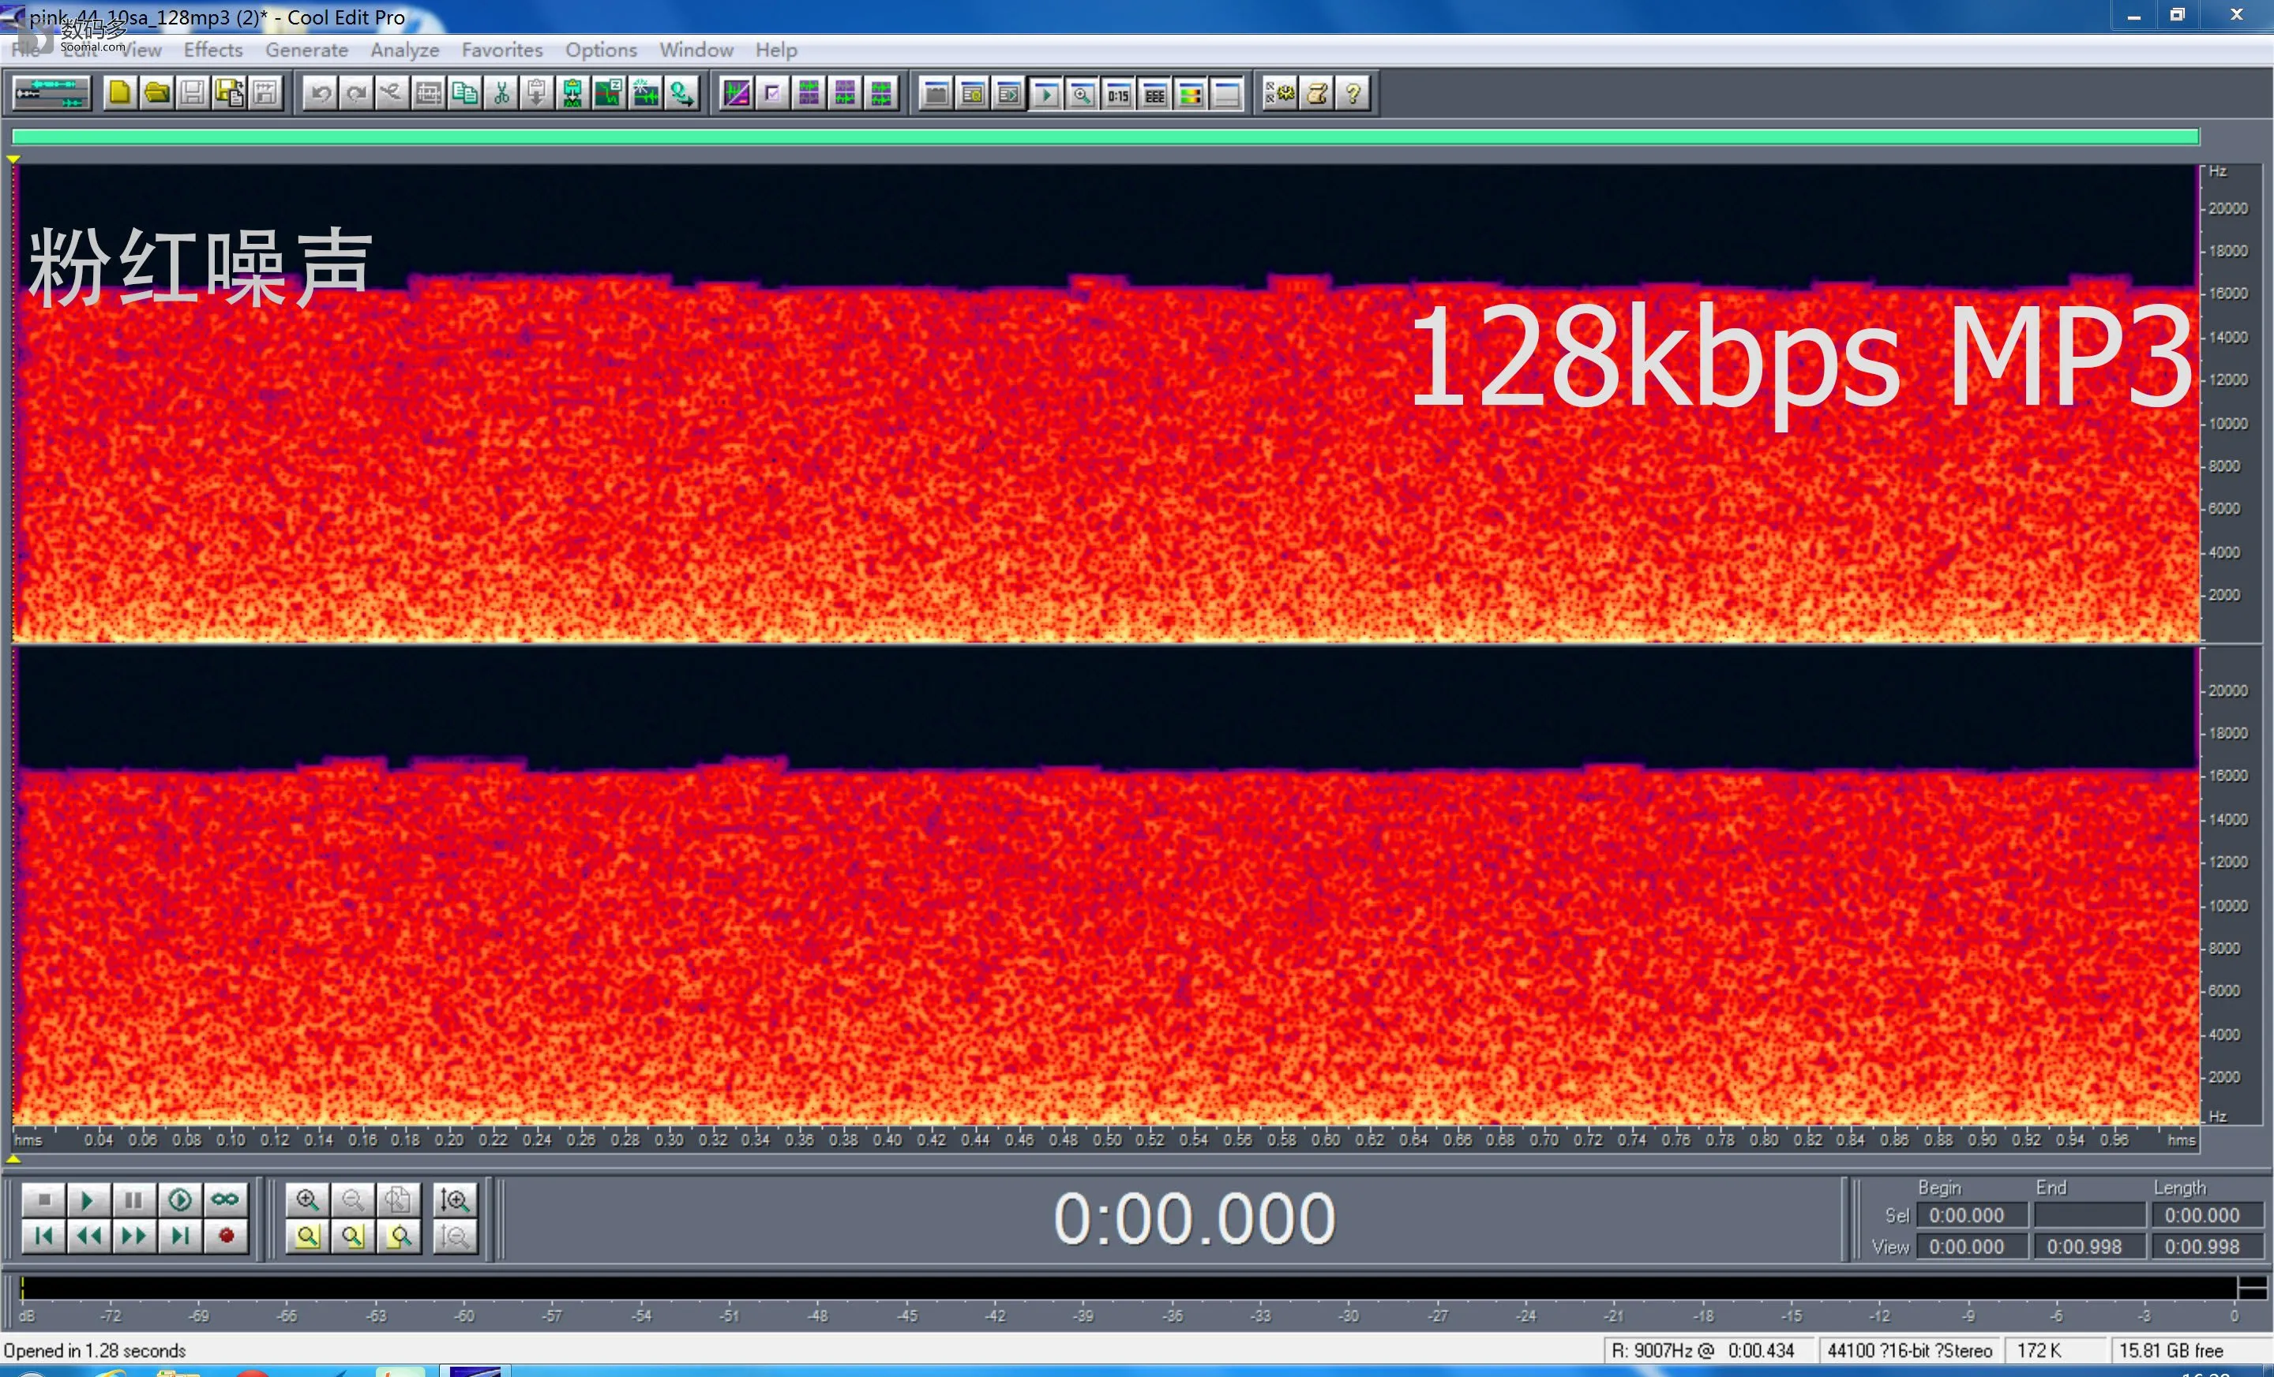This screenshot has height=1377, width=2274.
Task: Click Zoom to Selection yellow icon
Action: [x=307, y=1236]
